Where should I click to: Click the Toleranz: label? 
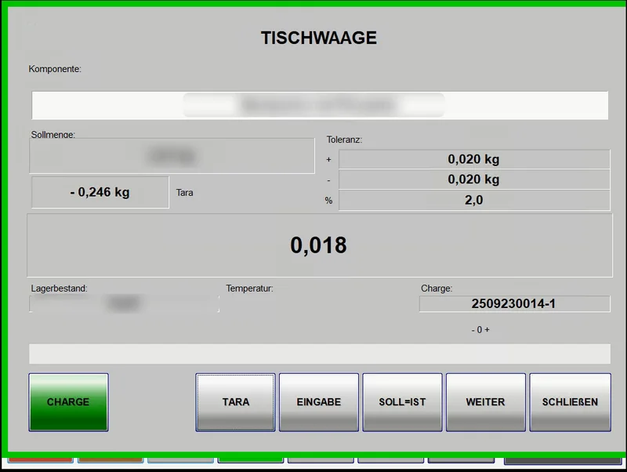pos(344,140)
